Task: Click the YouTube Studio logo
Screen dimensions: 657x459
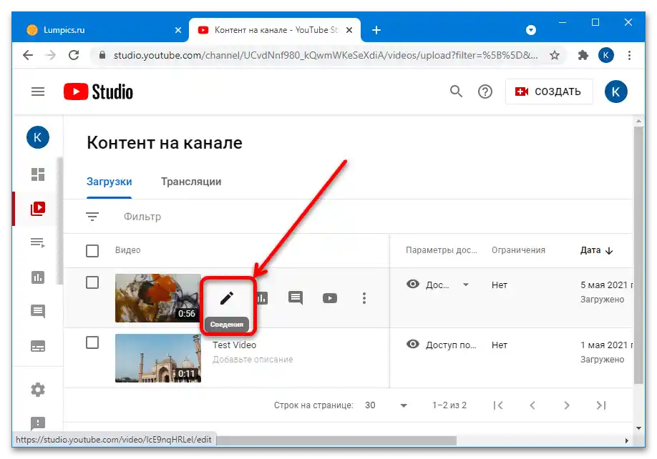Action: click(x=98, y=92)
